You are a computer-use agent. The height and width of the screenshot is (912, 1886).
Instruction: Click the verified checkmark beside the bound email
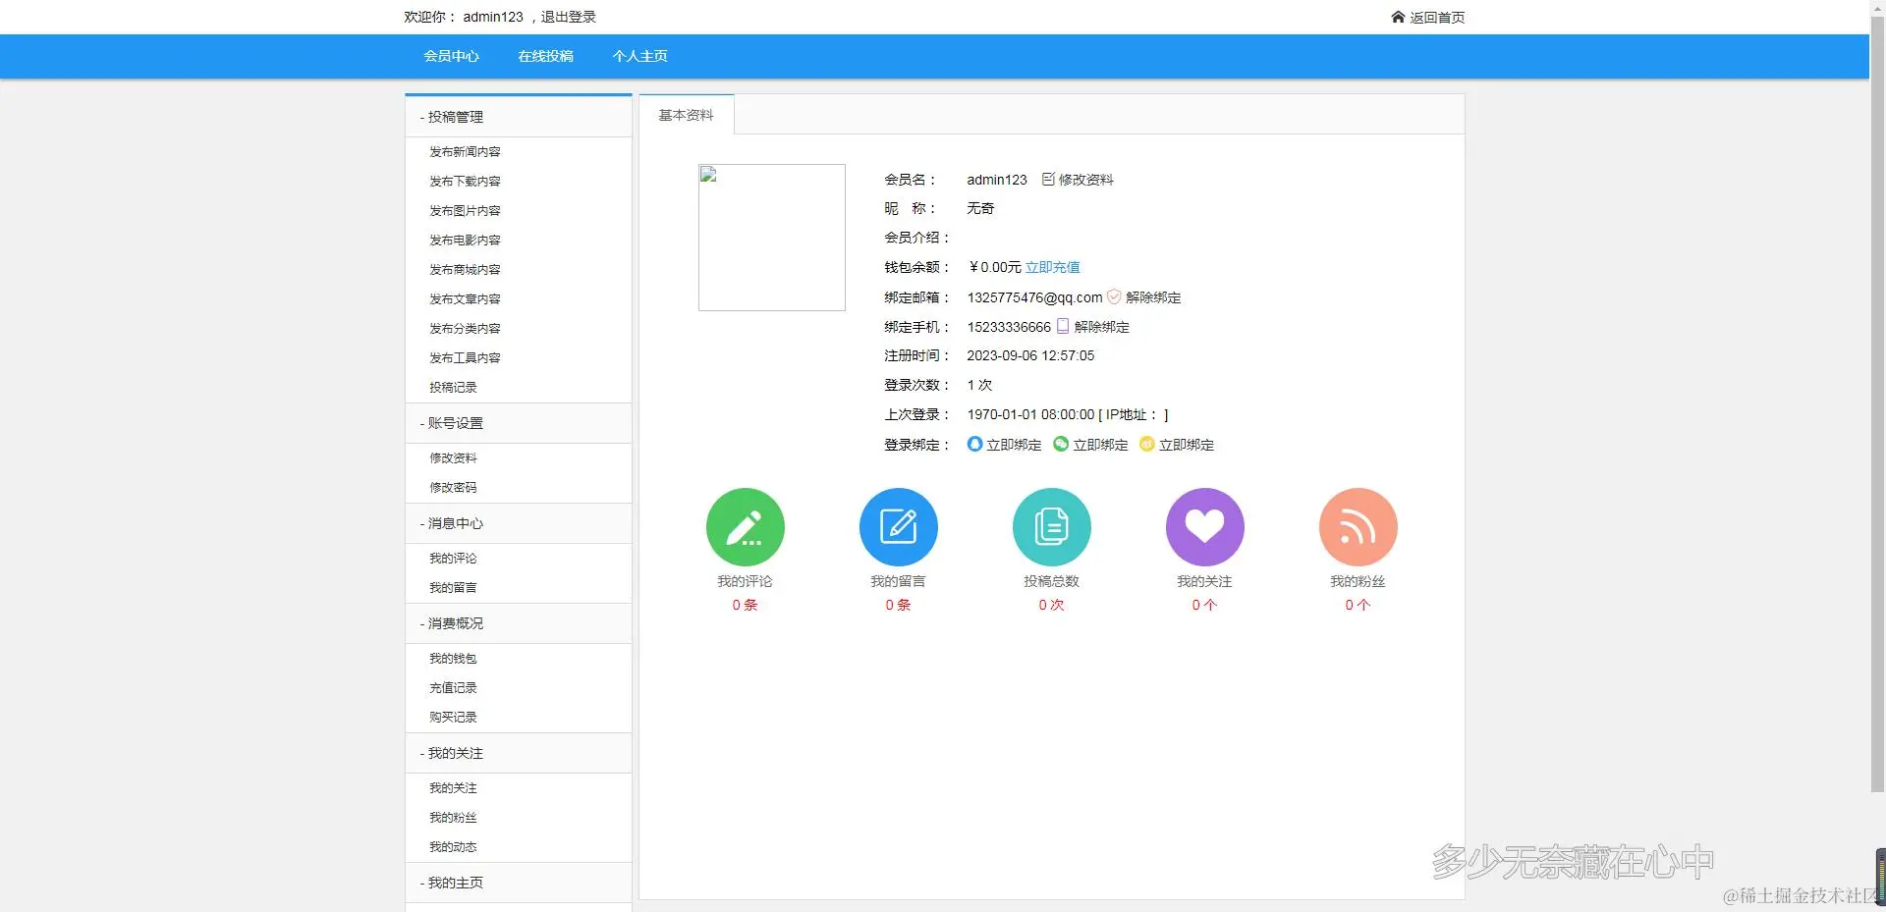point(1114,296)
